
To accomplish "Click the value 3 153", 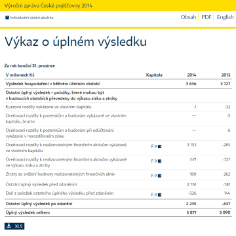I will click(x=191, y=145).
